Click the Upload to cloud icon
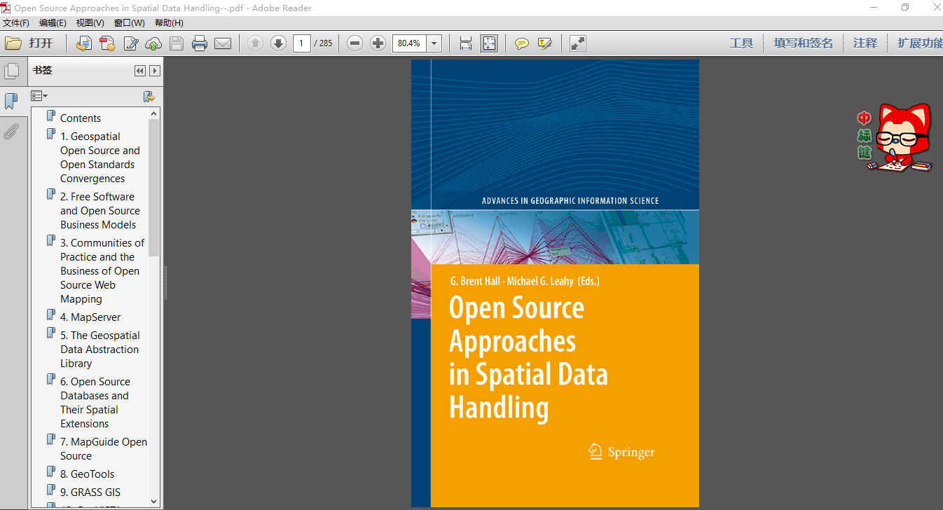The width and height of the screenshot is (943, 510). 153,43
